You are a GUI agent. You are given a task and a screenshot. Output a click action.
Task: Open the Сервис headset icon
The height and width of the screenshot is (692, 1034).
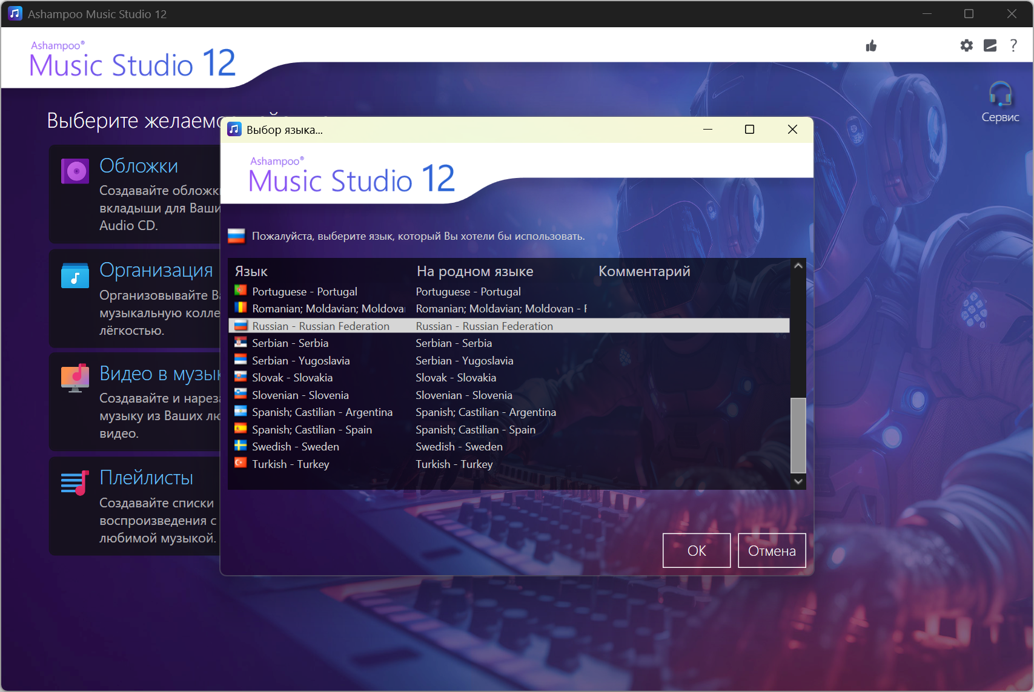pos(1000,94)
